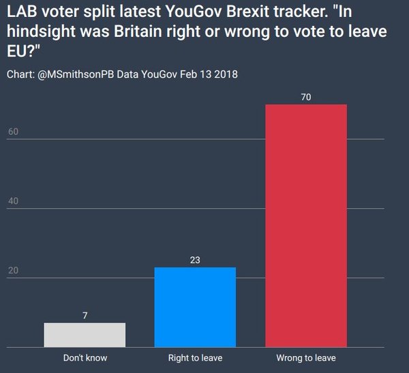Click the value label 23 above blue bar
Image resolution: width=409 pixels, height=373 pixels.
(x=195, y=260)
